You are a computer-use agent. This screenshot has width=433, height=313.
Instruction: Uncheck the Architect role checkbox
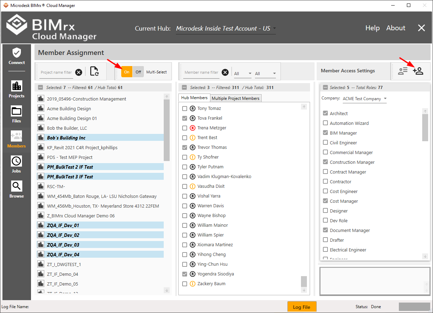point(325,113)
